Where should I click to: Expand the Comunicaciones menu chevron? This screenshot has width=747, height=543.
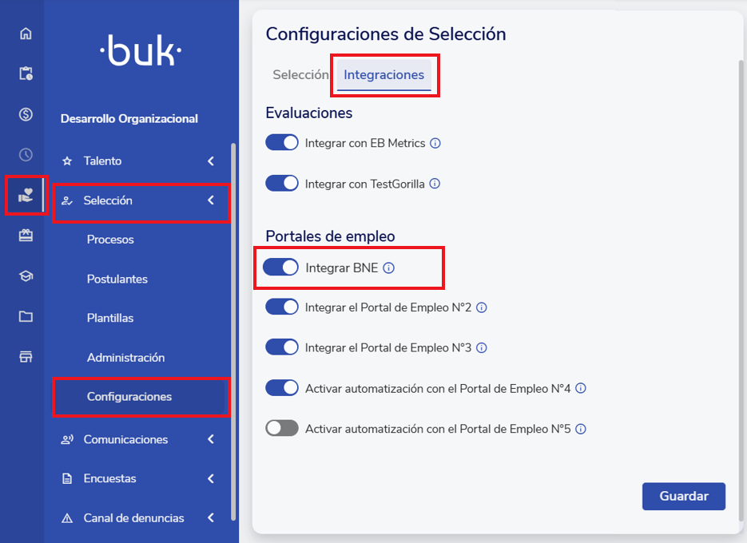click(x=211, y=439)
